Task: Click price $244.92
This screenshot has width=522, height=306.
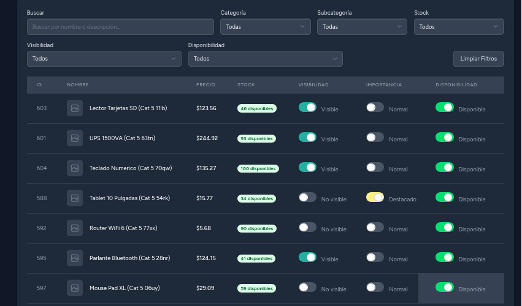Action: (207, 138)
